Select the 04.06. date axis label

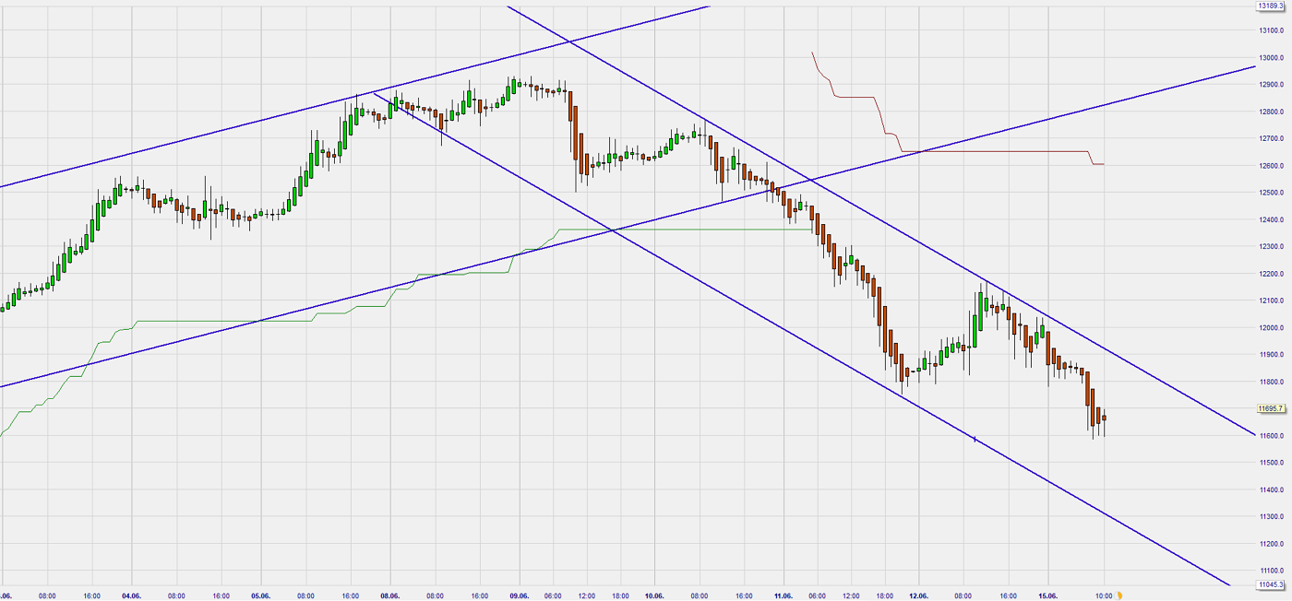click(129, 595)
